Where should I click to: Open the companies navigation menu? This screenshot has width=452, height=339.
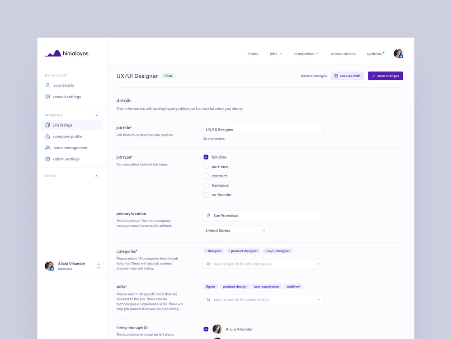(x=306, y=53)
